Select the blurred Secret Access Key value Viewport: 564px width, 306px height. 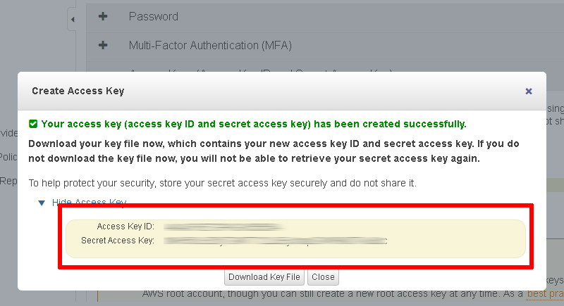pyautogui.click(x=275, y=241)
